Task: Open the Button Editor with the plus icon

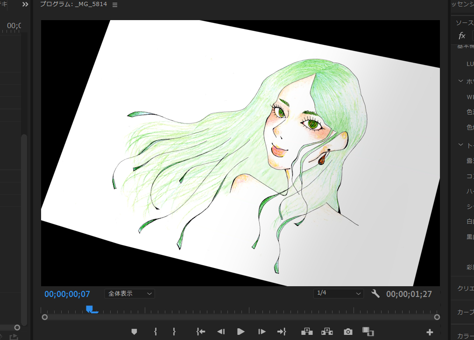Action: [x=429, y=332]
